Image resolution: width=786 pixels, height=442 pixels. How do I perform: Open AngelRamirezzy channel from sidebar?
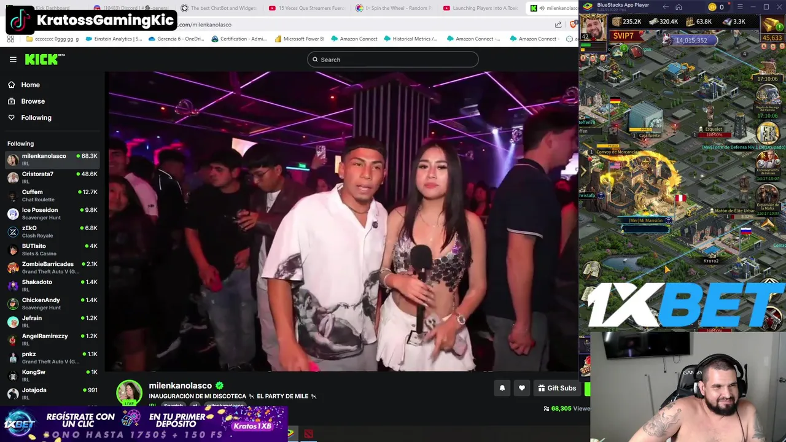52,339
